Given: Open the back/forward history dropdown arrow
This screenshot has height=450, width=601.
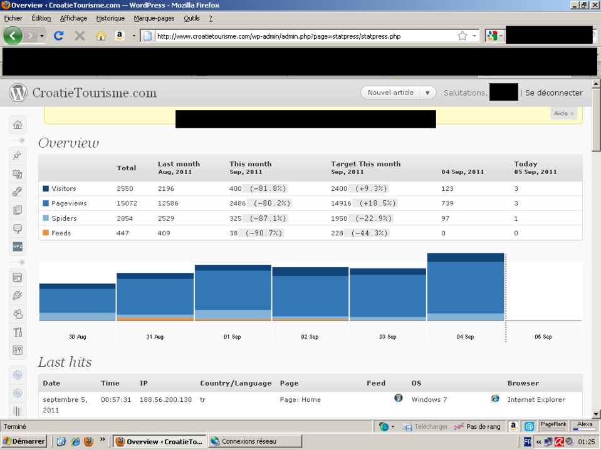Looking at the screenshot, I should pos(42,36).
